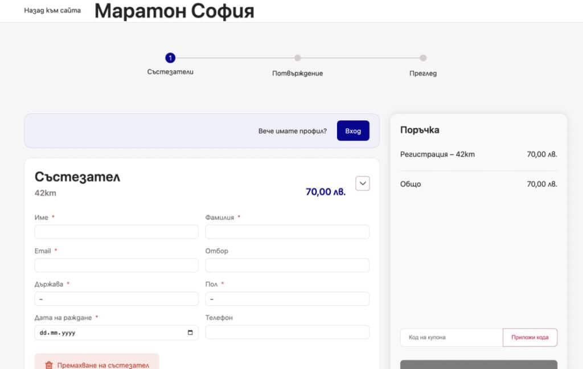Viewport: 583px width, 369px height.
Task: Click into the 'Телефон' field
Action: (288, 332)
